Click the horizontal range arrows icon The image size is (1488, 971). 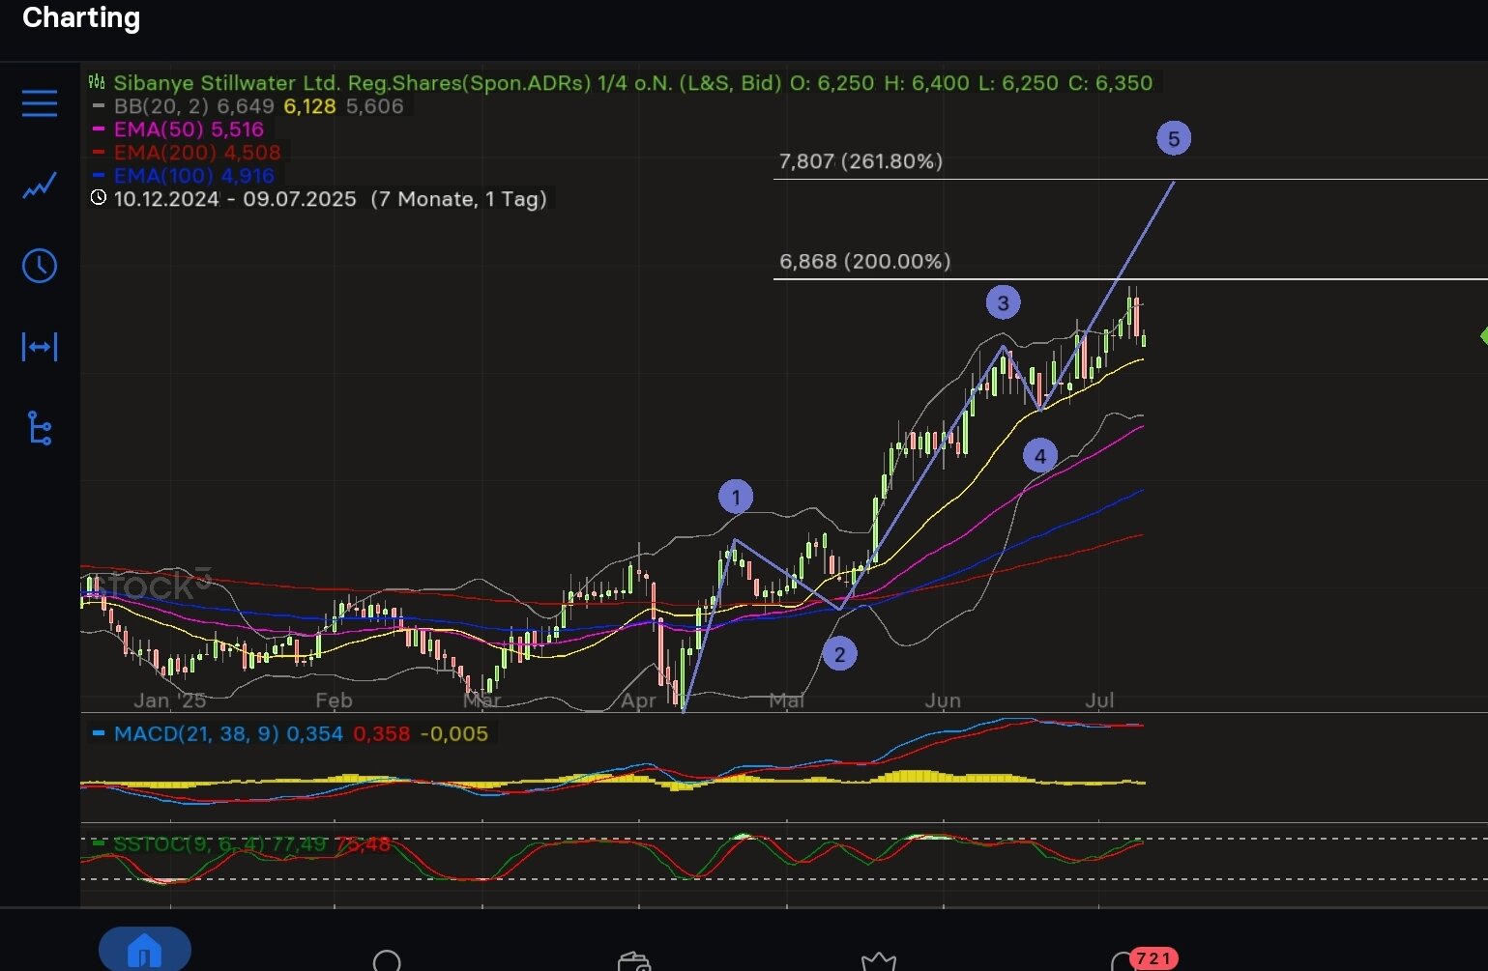coord(40,347)
